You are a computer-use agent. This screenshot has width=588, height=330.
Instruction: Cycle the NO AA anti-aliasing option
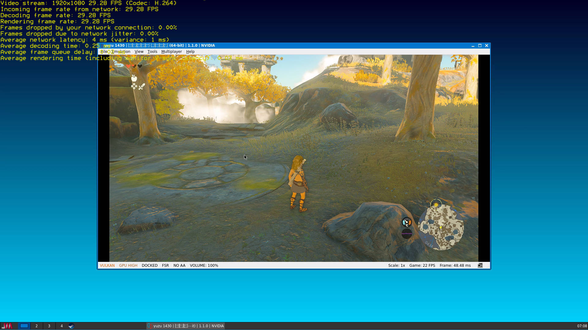pos(179,266)
